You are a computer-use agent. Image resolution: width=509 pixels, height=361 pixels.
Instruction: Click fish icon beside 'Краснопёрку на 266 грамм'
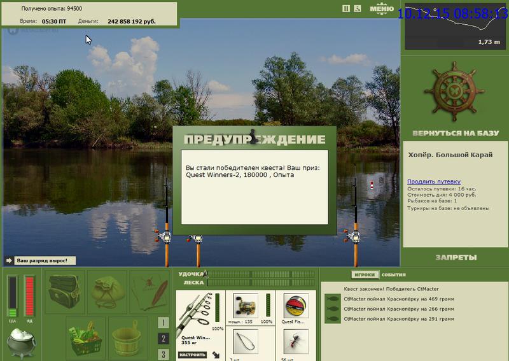[332, 309]
